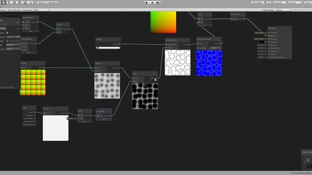
Task: Open the Collab dropdown
Action: [258, 2]
